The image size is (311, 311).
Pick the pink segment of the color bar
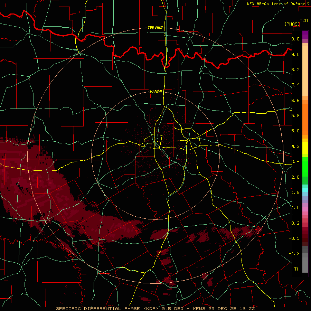click(305, 209)
